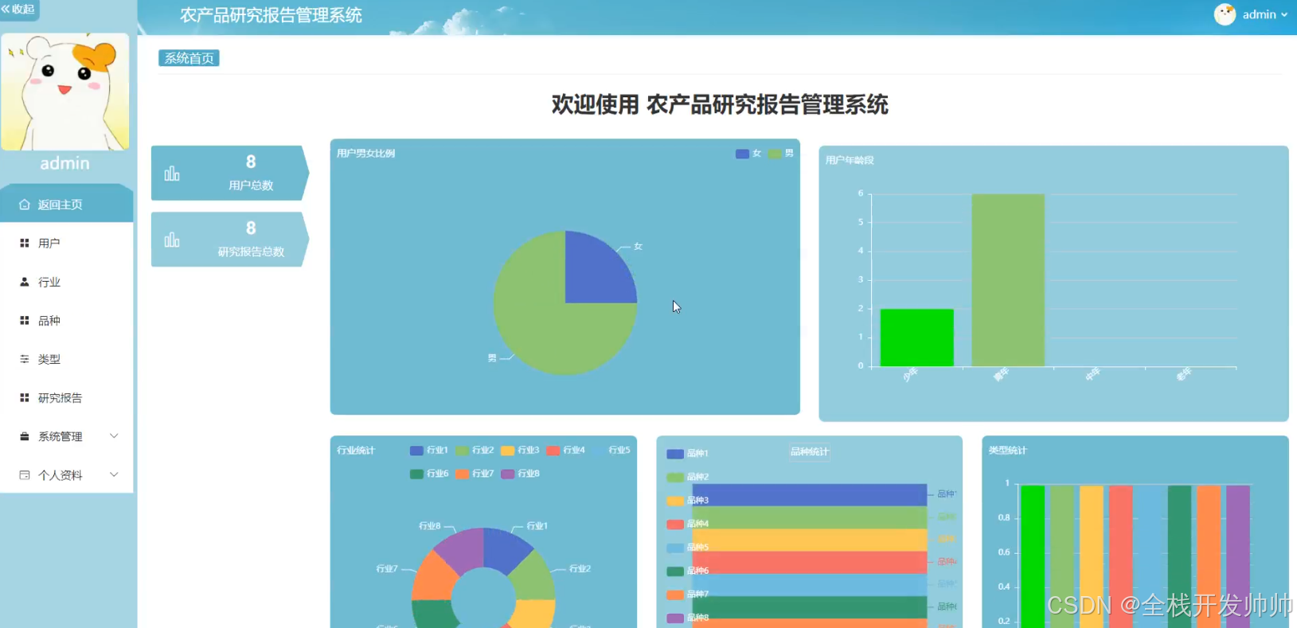Go to 返回主页 in the sidebar

tap(67, 204)
